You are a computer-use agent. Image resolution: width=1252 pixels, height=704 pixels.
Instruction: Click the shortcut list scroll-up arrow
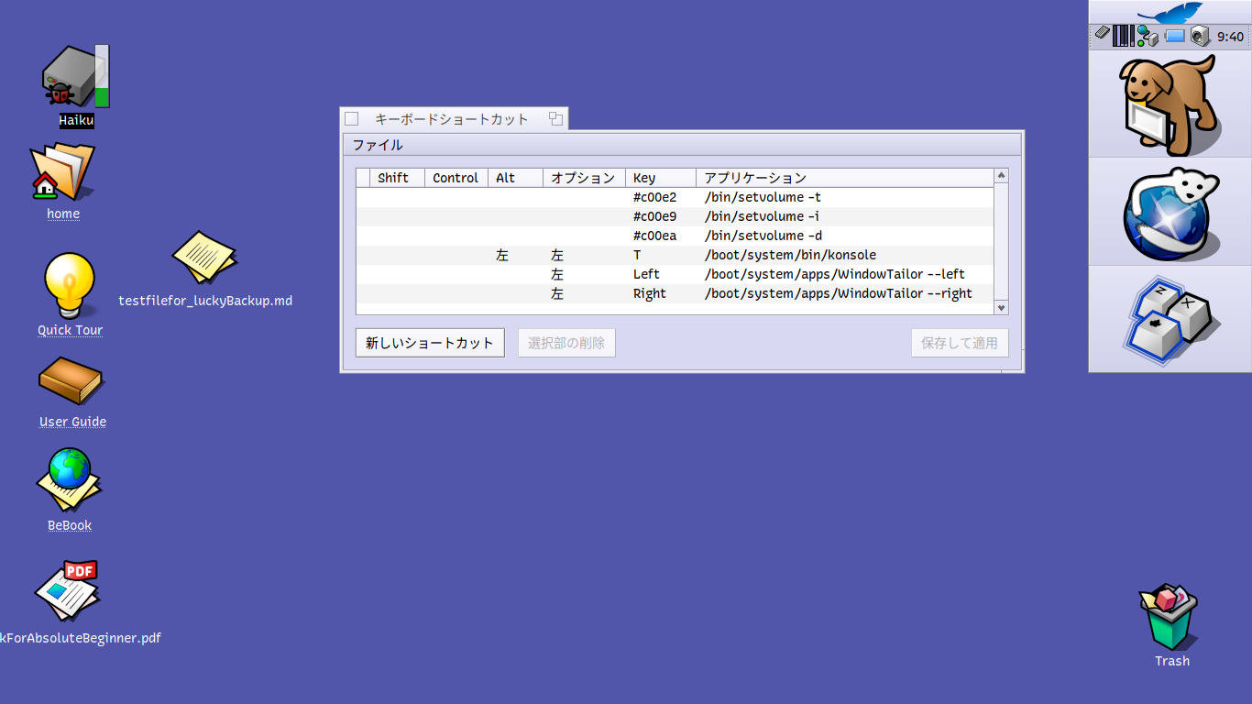1001,175
